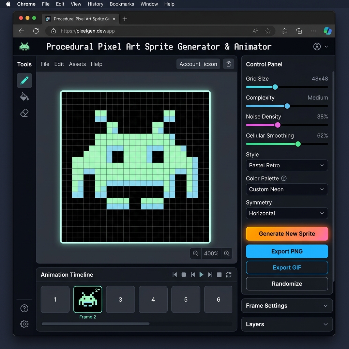Open the app Edit menu
The width and height of the screenshot is (349, 349).
click(x=59, y=64)
